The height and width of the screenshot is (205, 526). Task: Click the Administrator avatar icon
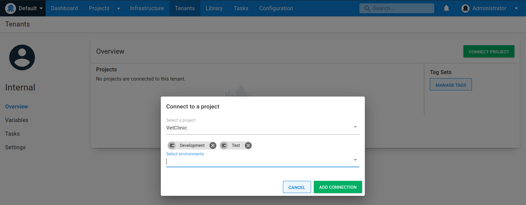point(465,8)
